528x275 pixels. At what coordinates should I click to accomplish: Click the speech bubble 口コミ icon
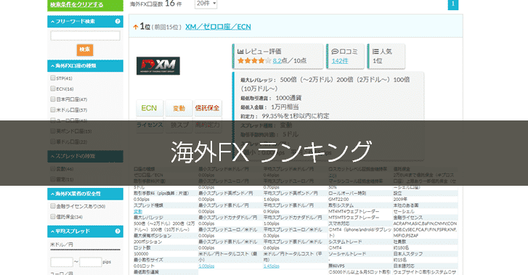[x=335, y=52]
